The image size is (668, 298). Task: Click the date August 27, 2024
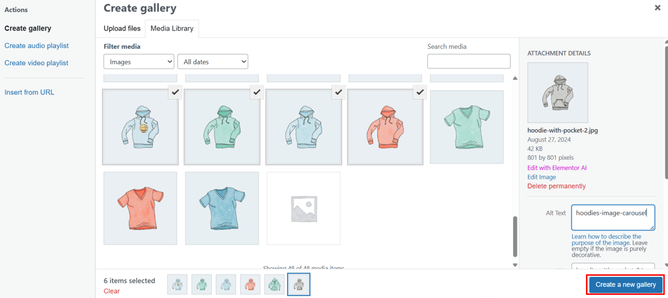pos(549,139)
